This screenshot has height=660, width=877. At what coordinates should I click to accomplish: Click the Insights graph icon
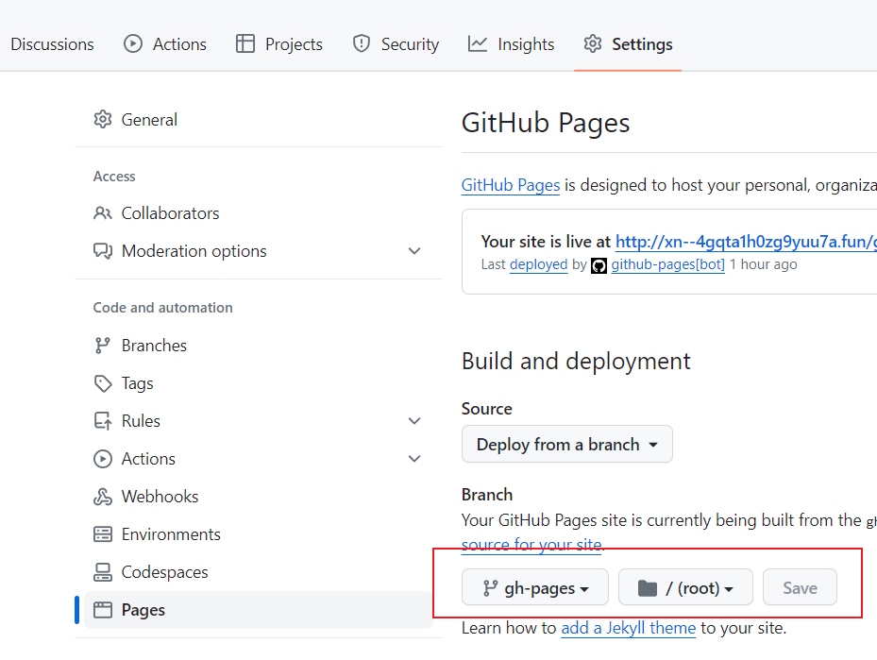click(x=477, y=43)
